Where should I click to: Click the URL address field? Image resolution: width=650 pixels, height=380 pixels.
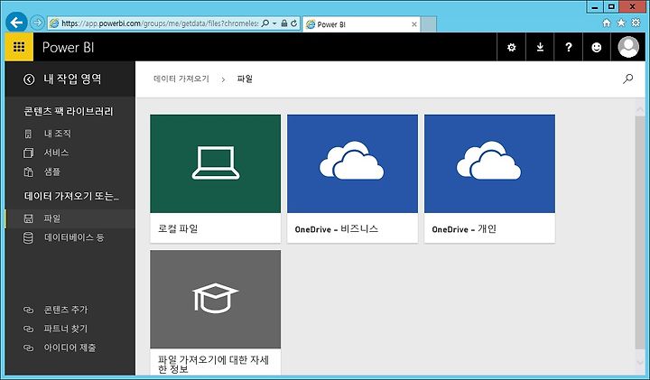point(160,23)
